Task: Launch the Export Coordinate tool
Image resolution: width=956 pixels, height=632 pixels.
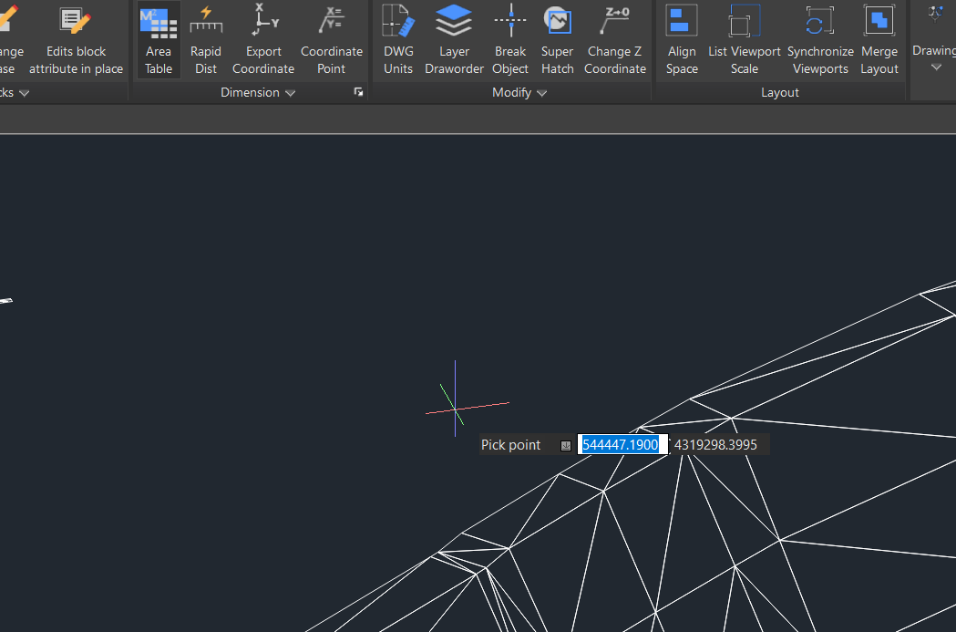Action: 263,40
